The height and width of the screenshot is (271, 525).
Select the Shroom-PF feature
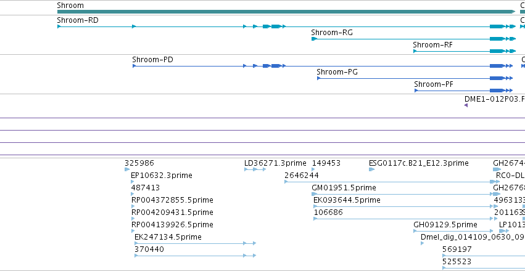(463, 91)
